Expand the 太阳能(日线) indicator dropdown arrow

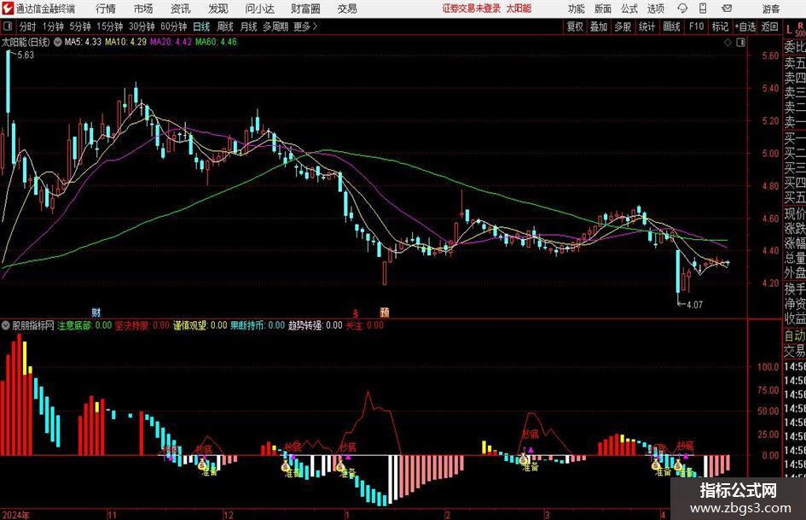58,42
